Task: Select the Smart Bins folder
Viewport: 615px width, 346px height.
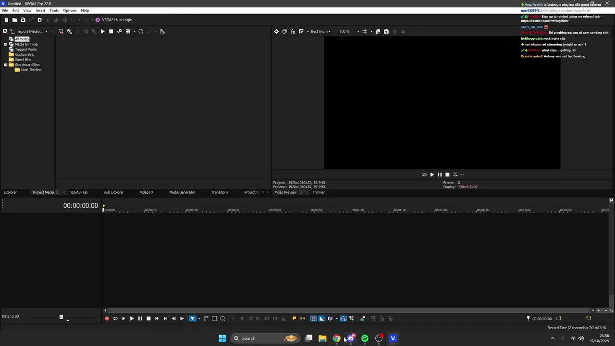Action: pos(23,60)
